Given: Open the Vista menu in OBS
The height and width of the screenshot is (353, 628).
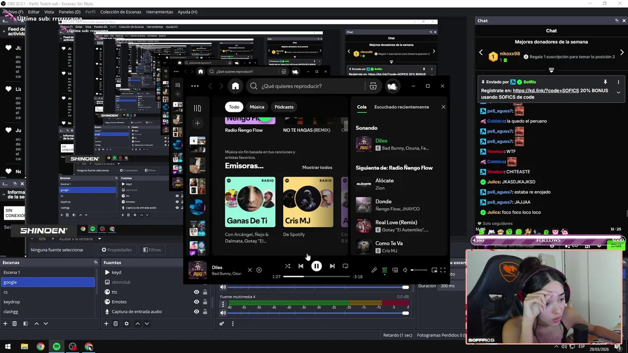Looking at the screenshot, I should (x=49, y=12).
